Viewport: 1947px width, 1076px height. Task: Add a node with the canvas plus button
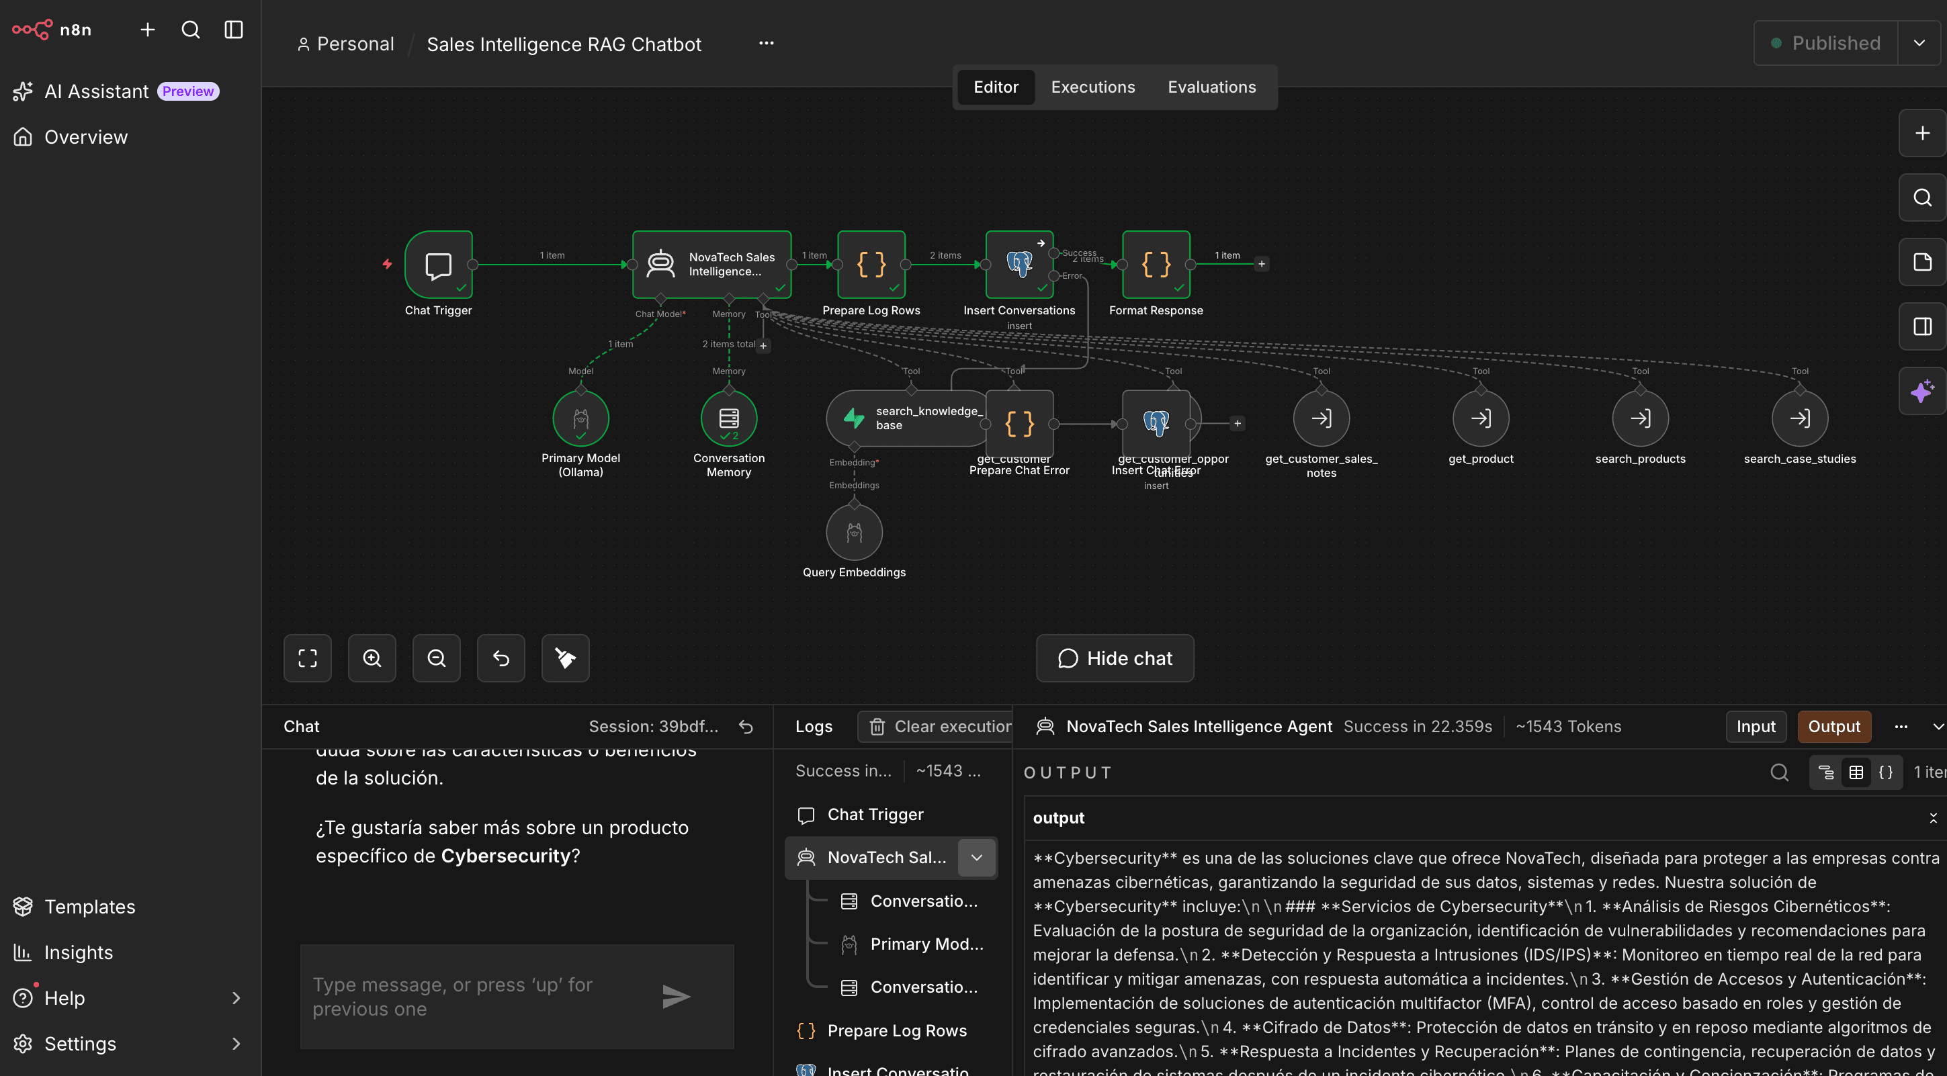point(1922,133)
